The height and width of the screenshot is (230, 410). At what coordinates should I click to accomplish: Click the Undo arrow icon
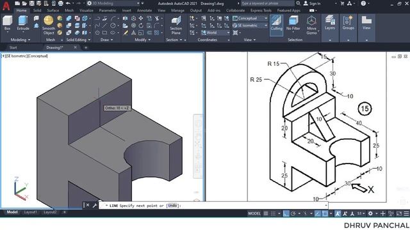pos(69,3)
